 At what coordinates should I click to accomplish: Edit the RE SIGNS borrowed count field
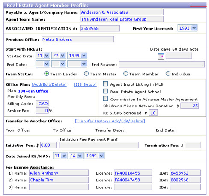153,113
